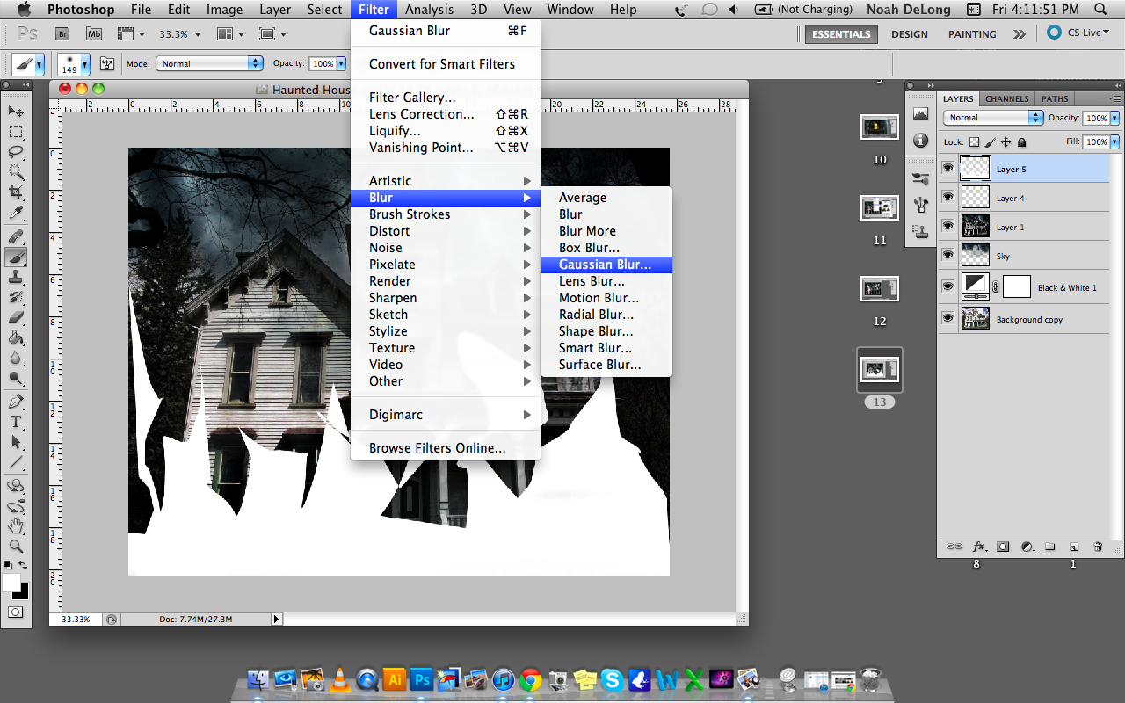Open Mini Bridge with the Mb button
The width and height of the screenshot is (1125, 703).
pyautogui.click(x=94, y=34)
